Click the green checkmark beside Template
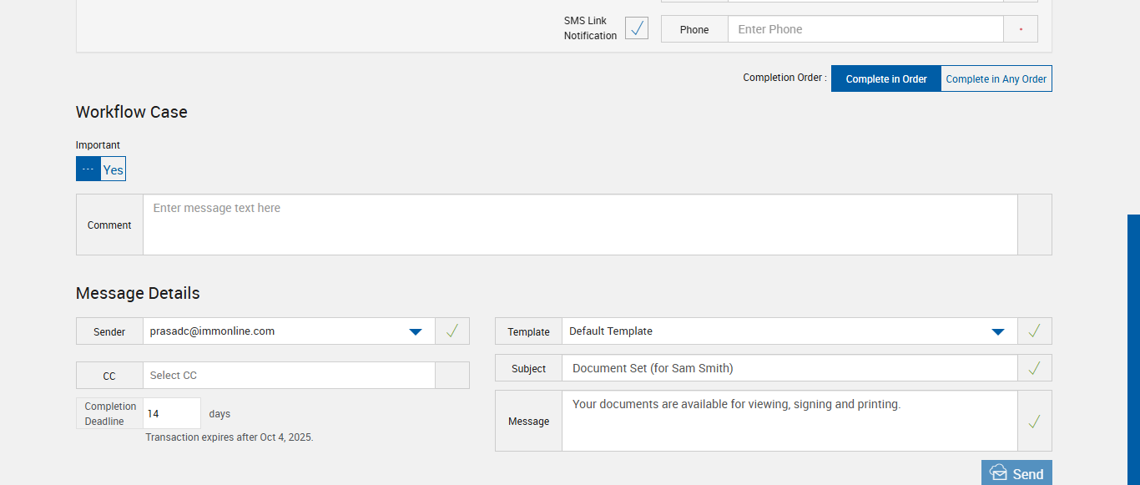Screen dimensions: 1140x485 (1035, 331)
